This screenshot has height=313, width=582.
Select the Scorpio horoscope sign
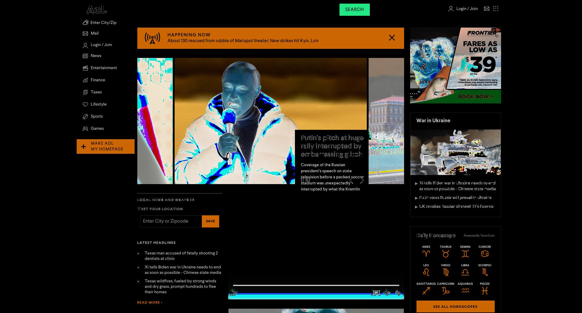pyautogui.click(x=485, y=270)
